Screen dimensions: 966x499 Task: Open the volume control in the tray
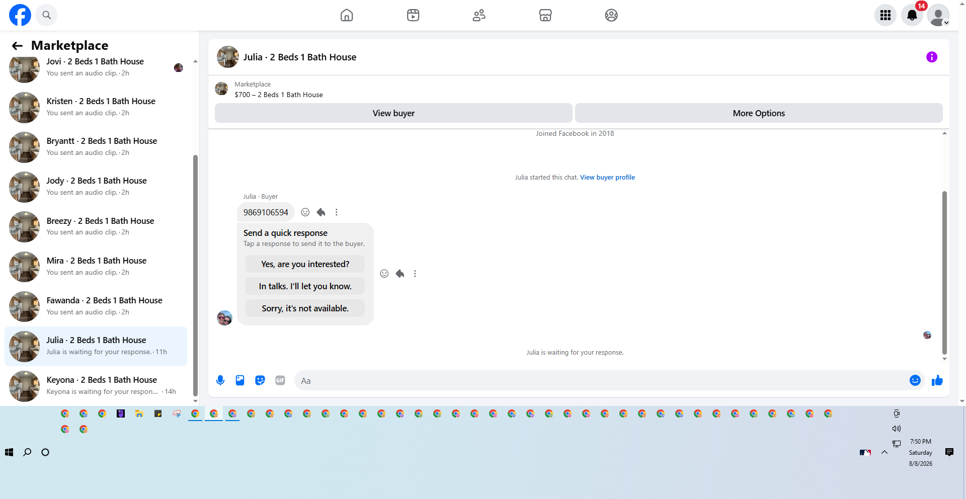click(x=897, y=429)
